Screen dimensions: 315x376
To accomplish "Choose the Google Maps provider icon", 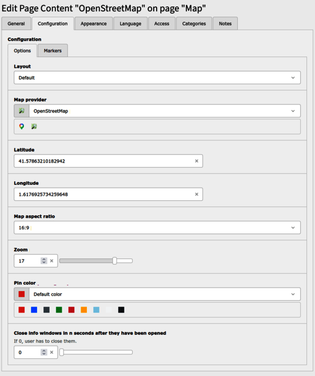I will click(22, 126).
